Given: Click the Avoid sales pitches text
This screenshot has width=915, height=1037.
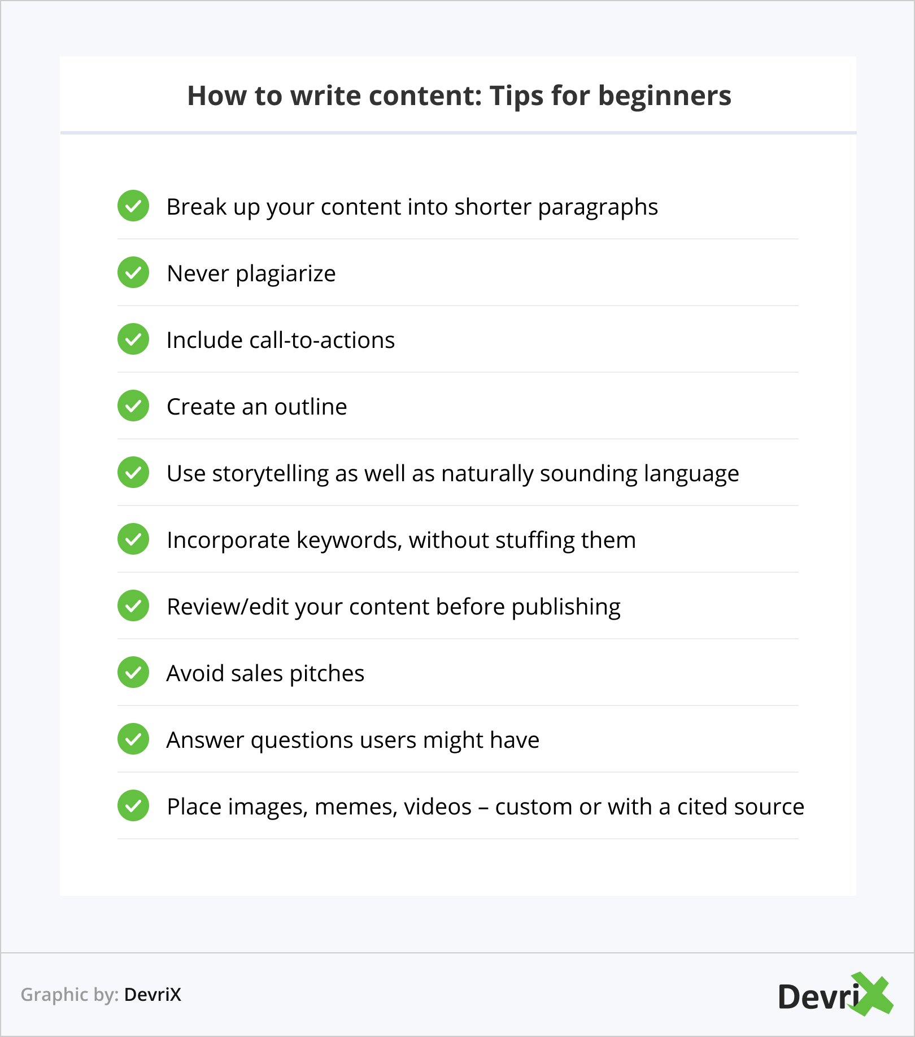Looking at the screenshot, I should [x=265, y=673].
